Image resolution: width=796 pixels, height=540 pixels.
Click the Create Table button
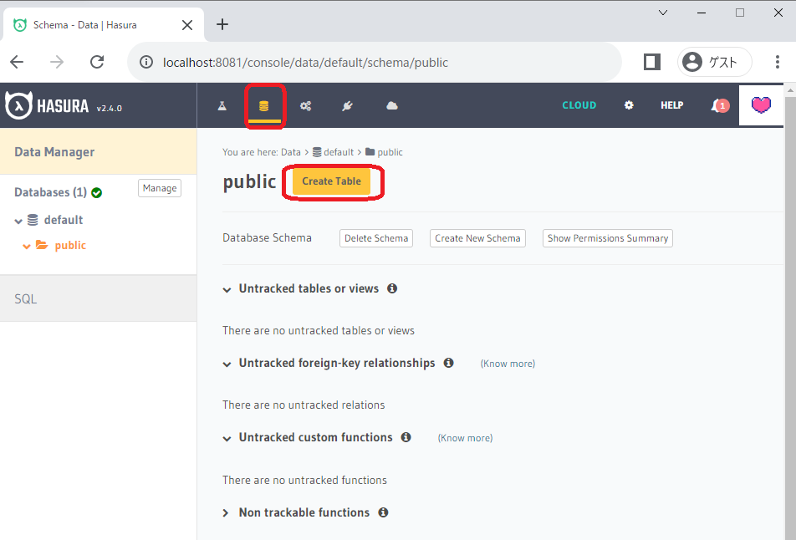pos(331,181)
